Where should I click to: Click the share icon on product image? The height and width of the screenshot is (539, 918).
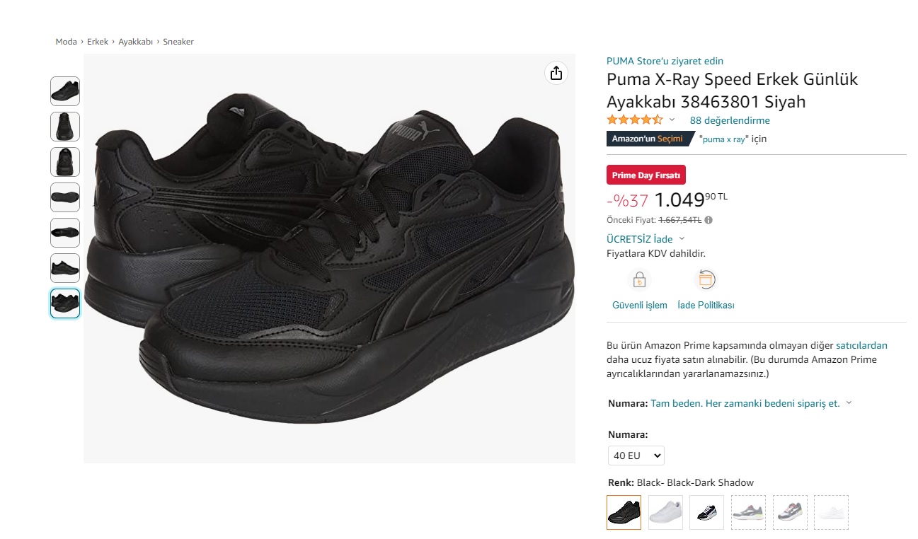pos(556,73)
